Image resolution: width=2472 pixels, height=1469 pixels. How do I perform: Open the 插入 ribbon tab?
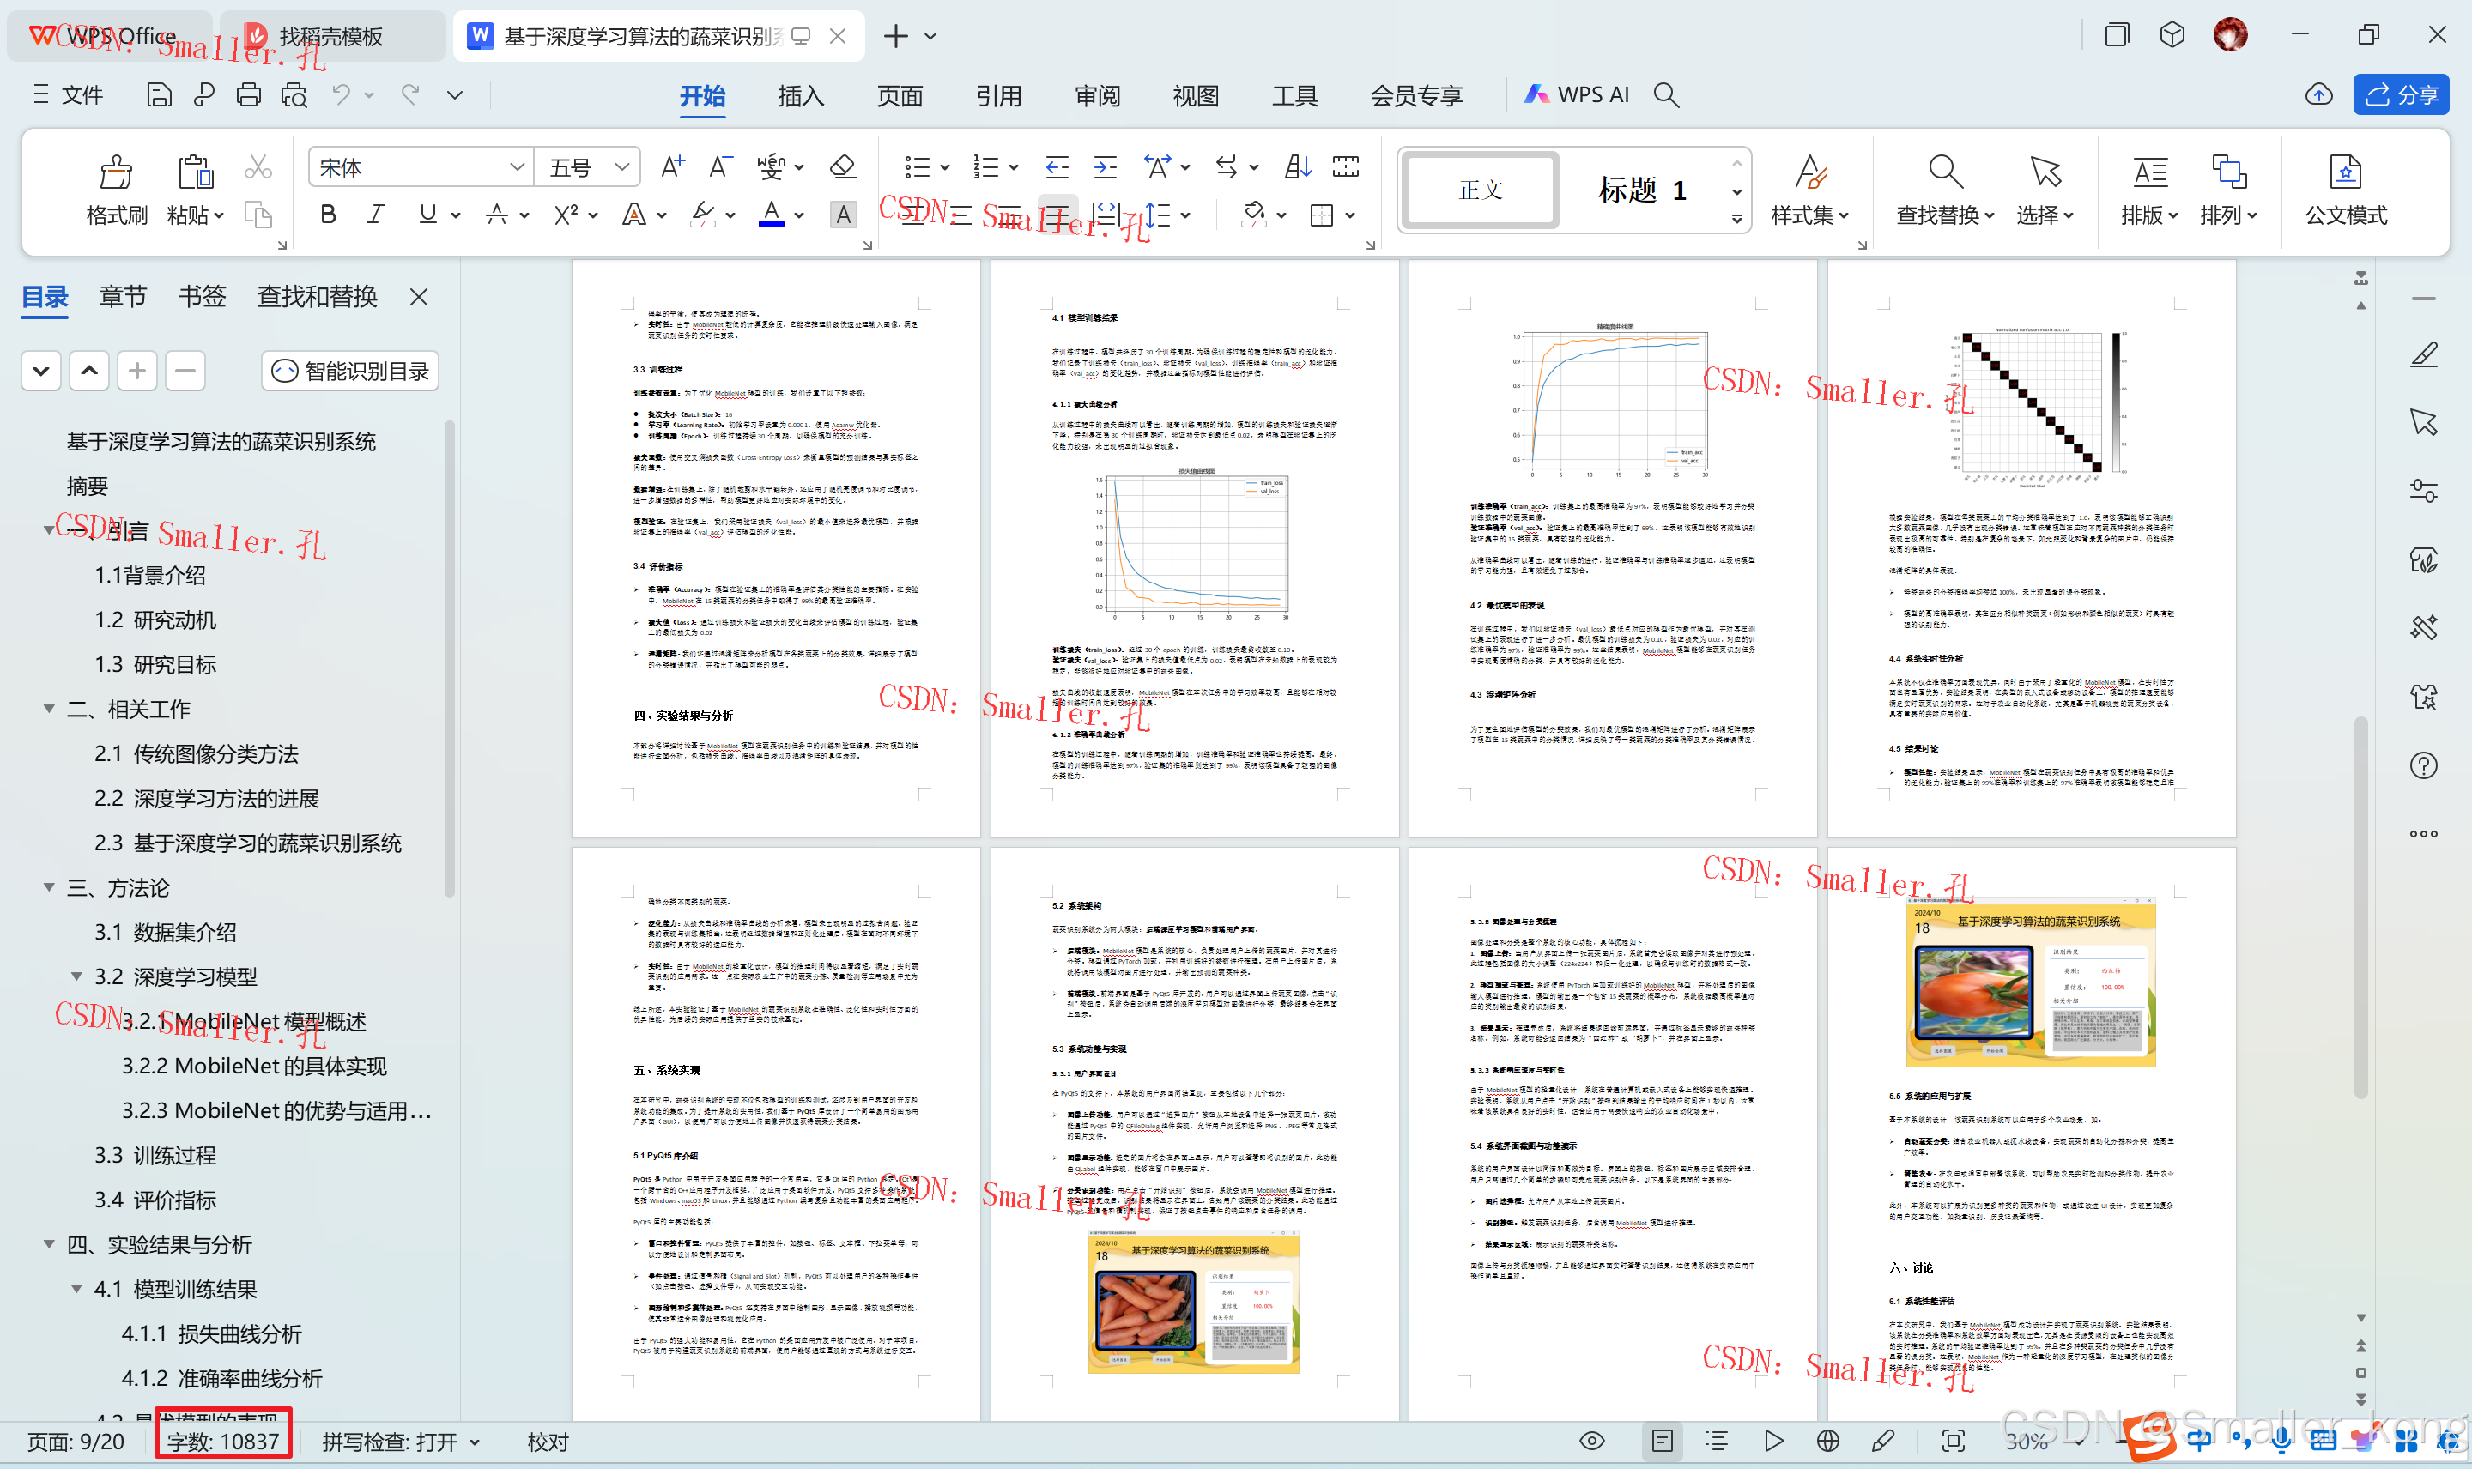click(800, 95)
